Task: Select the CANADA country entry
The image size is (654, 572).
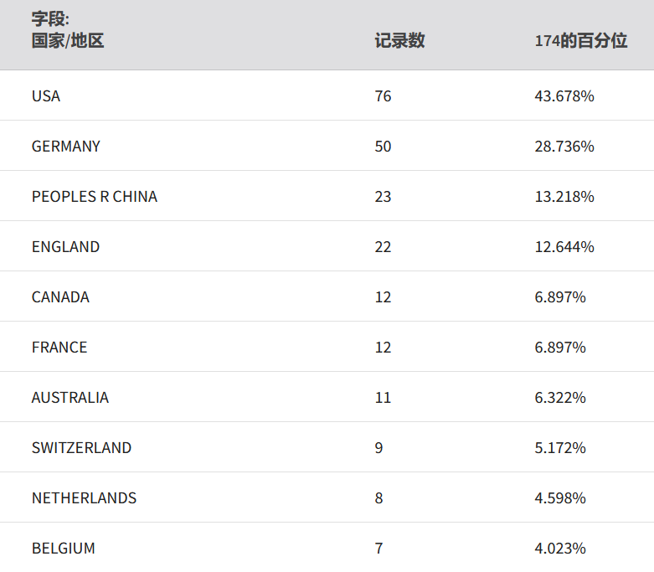Action: pyautogui.click(x=60, y=297)
